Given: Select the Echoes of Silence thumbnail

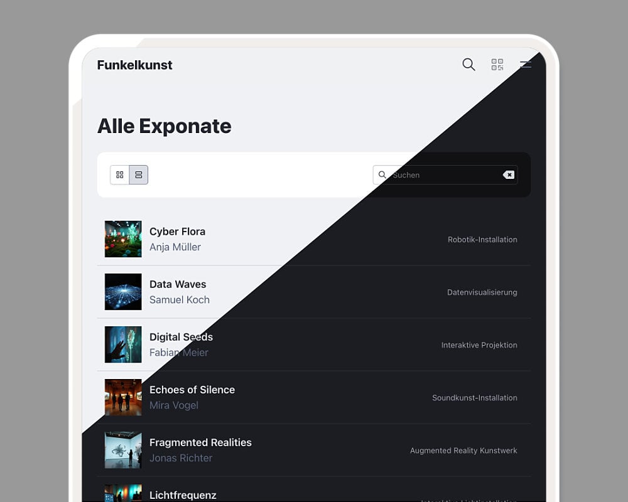Looking at the screenshot, I should click(x=123, y=397).
